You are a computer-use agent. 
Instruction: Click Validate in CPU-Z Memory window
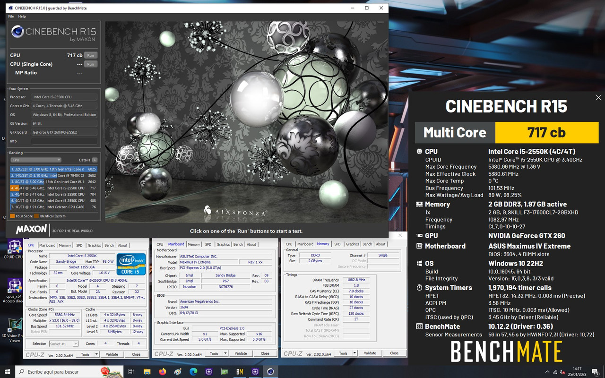tap(370, 353)
